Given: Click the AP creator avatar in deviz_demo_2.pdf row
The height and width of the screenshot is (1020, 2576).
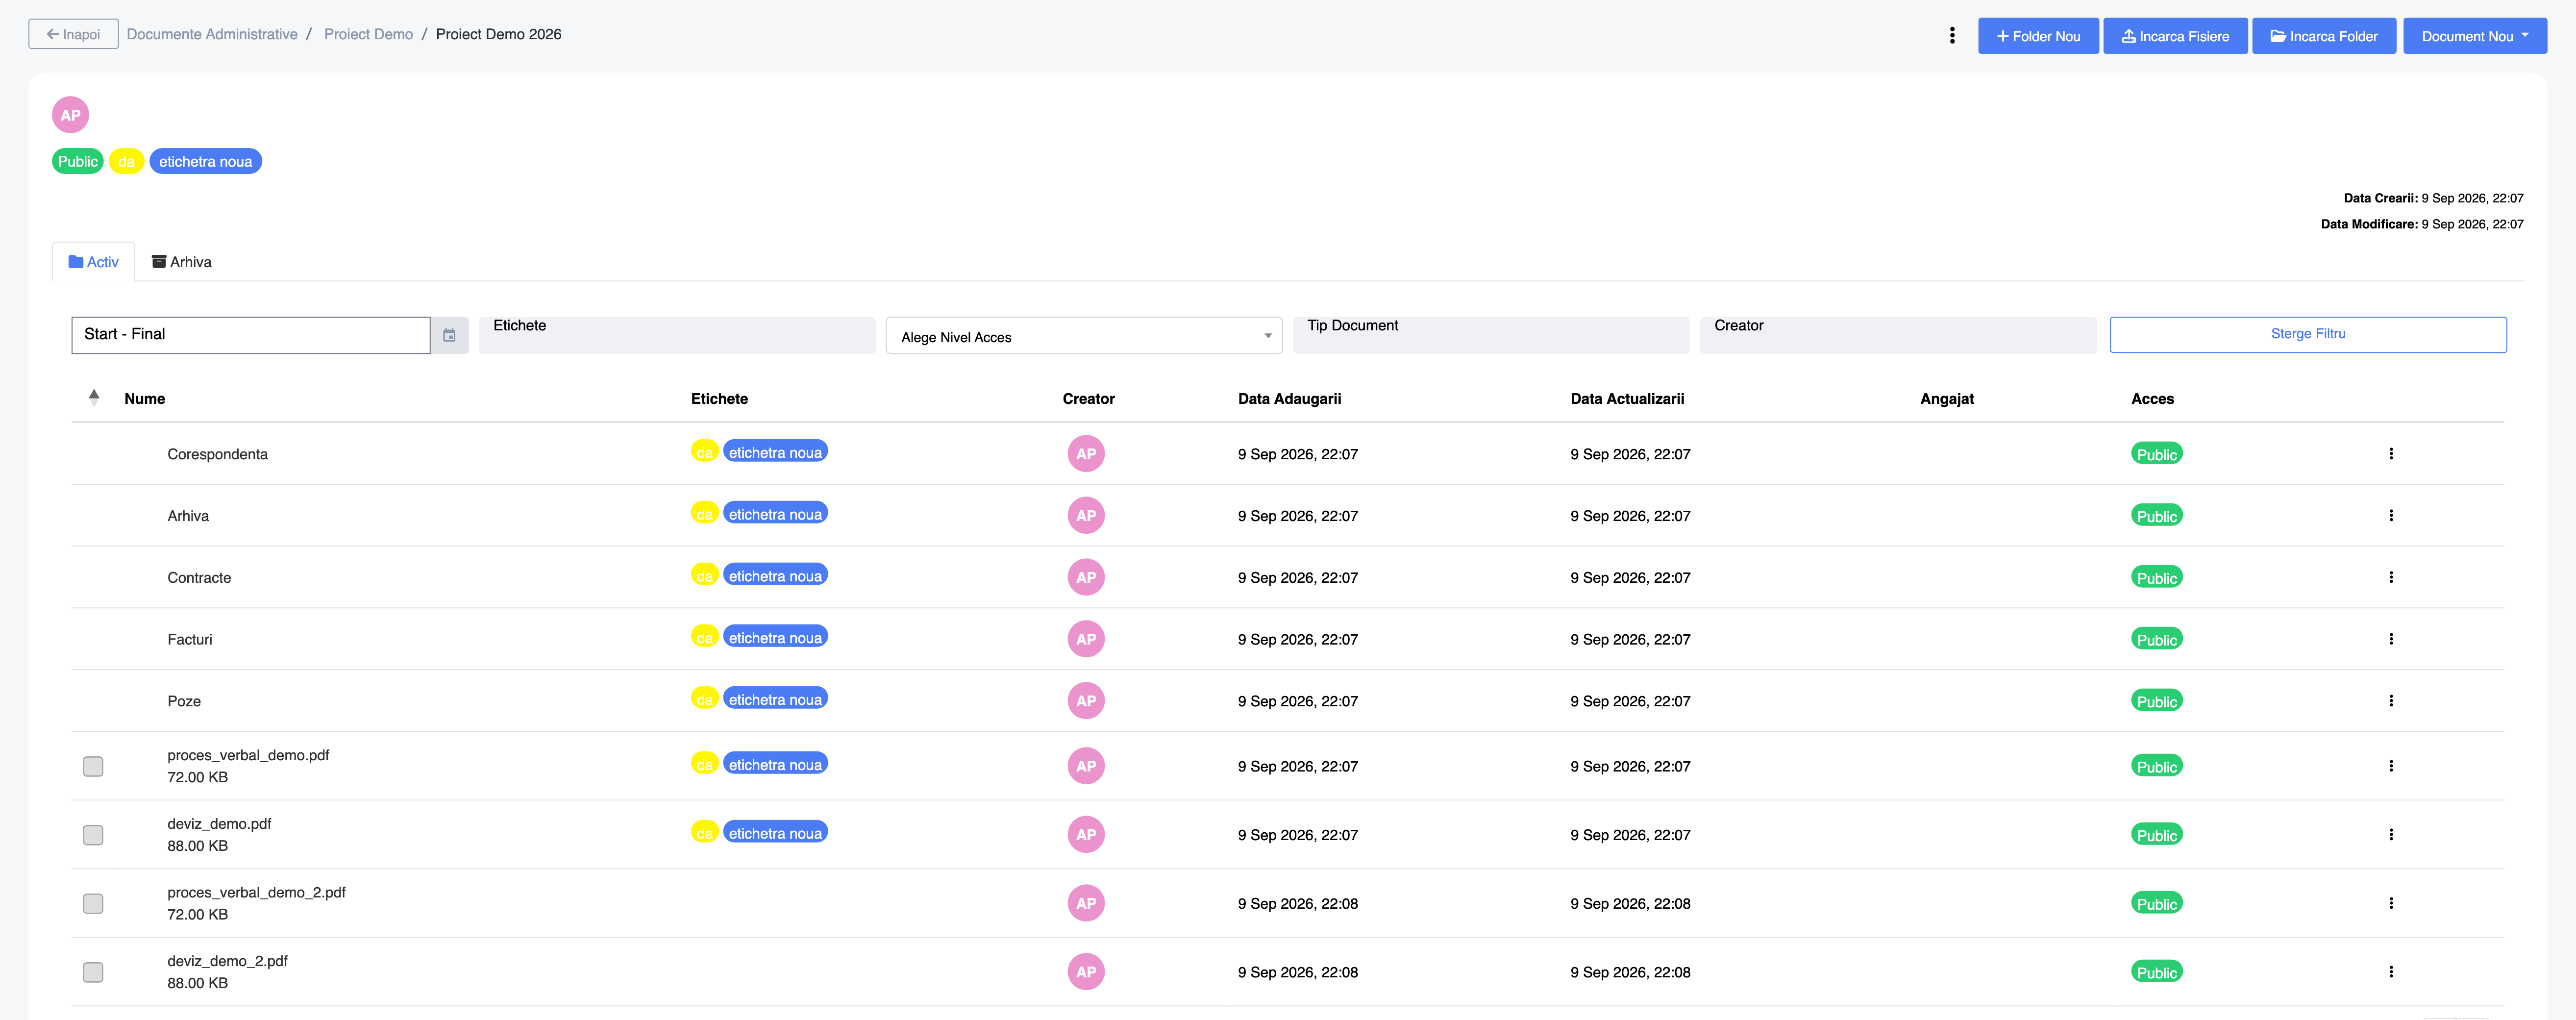Looking at the screenshot, I should 1086,972.
